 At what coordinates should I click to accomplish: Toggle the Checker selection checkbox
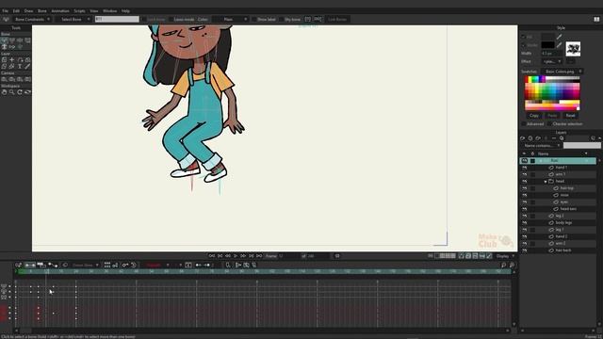pos(549,124)
